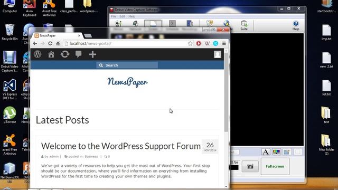338x190 pixels.
Task: Open the Welcome to the WordPress Support Forum post
Action: (121, 146)
